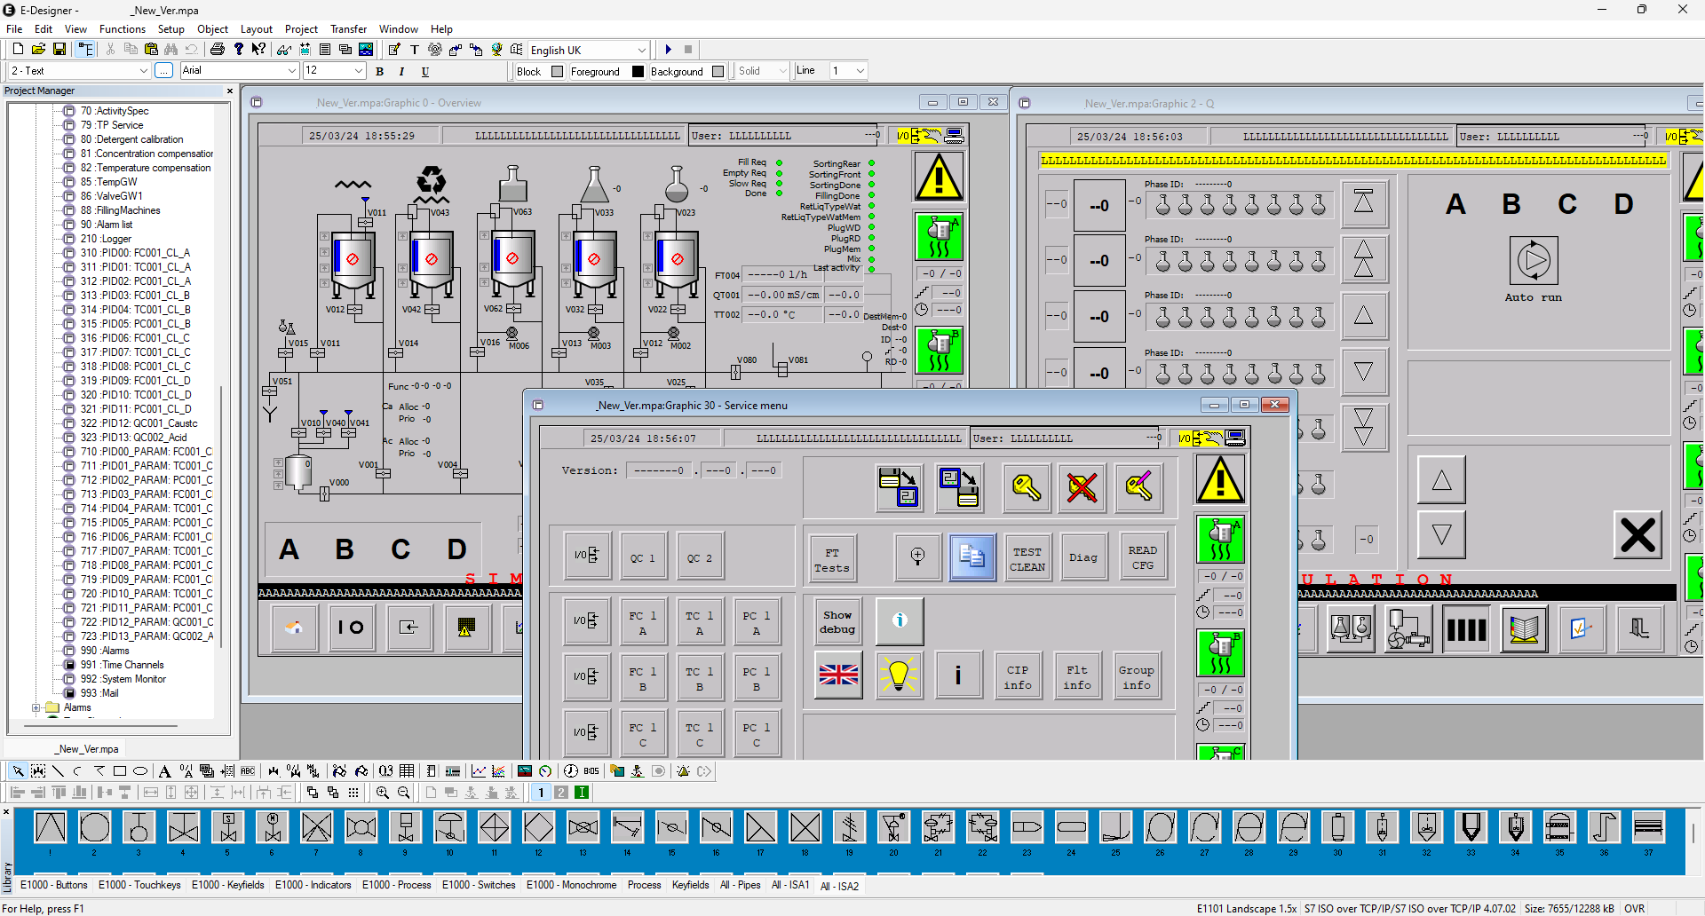Switch to the E1000 - Process library tab
Viewport: 1705px width, 916px height.
coord(396,885)
